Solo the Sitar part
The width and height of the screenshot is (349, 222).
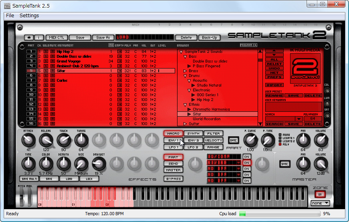coord(46,71)
